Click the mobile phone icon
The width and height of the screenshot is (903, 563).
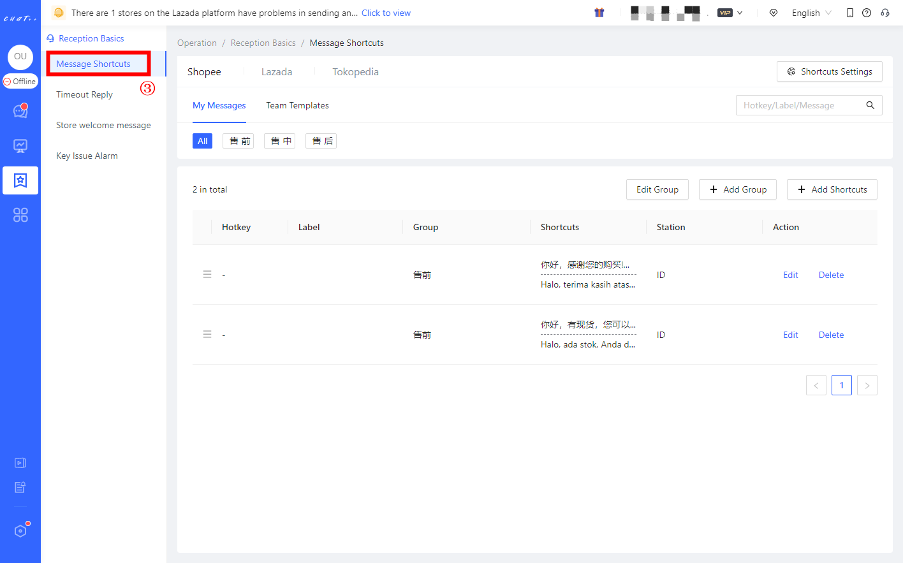pyautogui.click(x=850, y=13)
